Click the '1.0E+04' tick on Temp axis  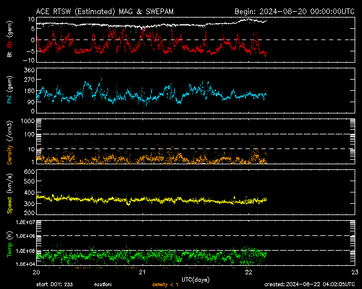(x=25, y=264)
